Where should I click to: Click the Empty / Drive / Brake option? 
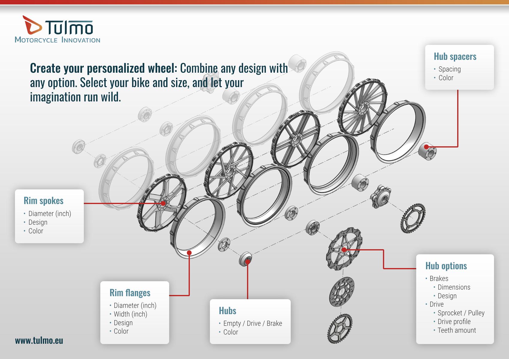pyautogui.click(x=252, y=323)
